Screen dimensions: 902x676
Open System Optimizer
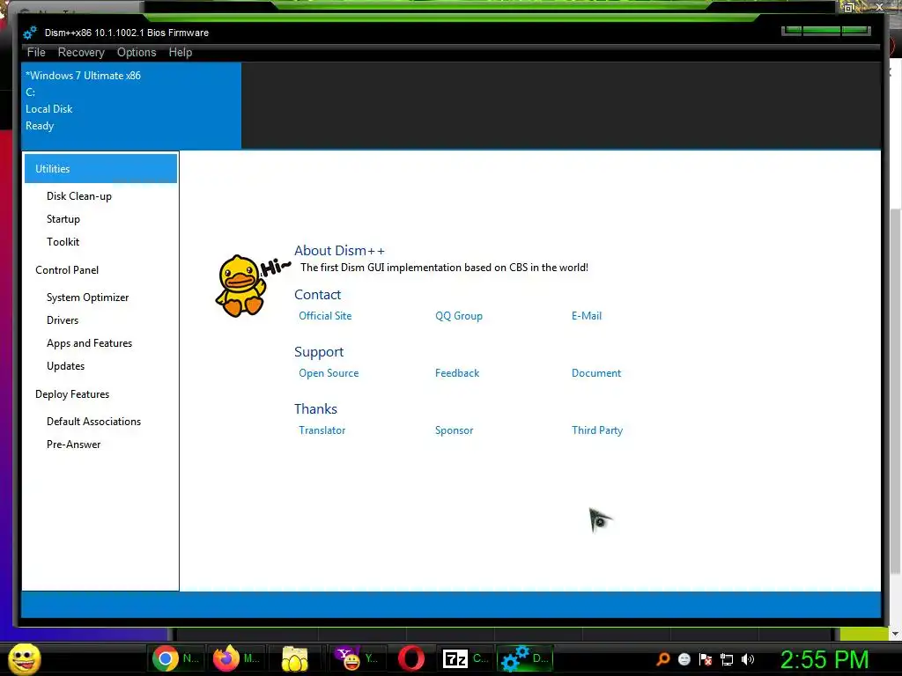87,298
